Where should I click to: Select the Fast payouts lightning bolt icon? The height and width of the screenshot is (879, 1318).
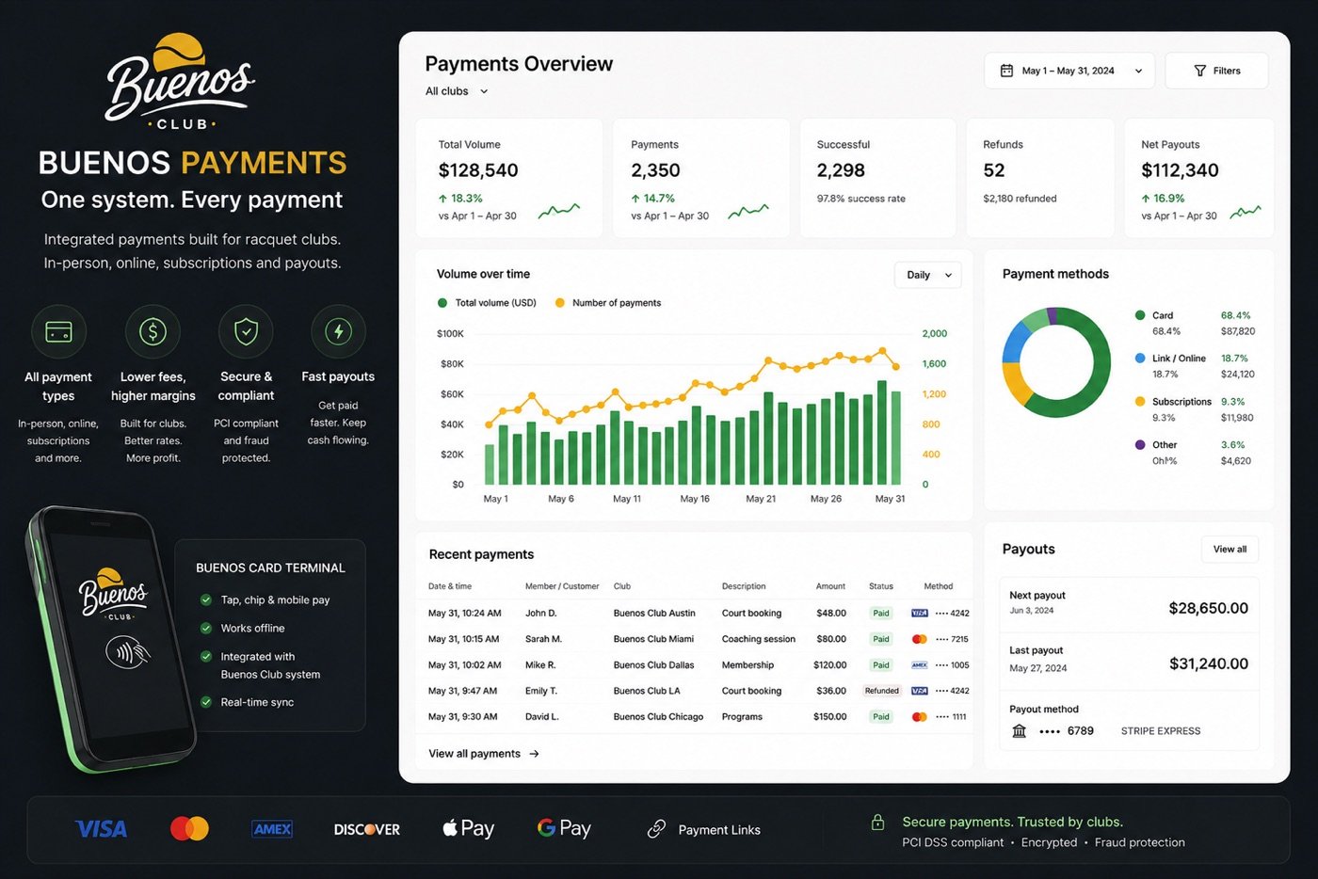pyautogui.click(x=338, y=331)
